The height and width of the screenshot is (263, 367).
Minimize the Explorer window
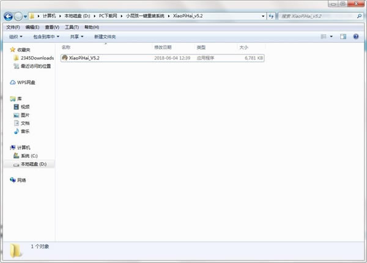pos(333,4)
